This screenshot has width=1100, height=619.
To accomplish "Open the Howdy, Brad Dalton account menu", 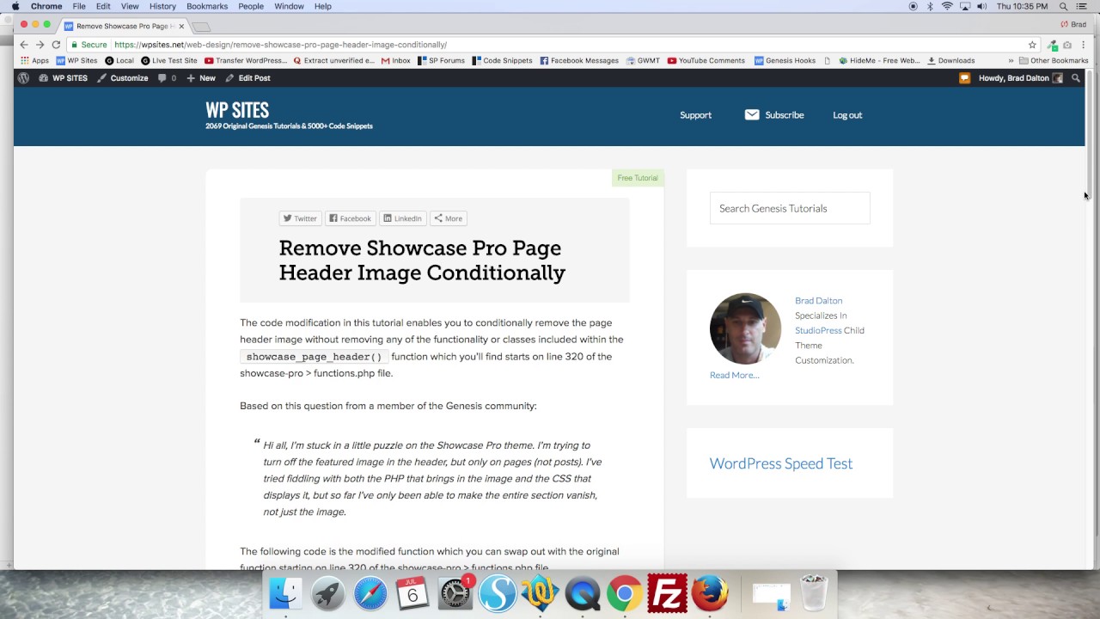I will click(x=1021, y=78).
